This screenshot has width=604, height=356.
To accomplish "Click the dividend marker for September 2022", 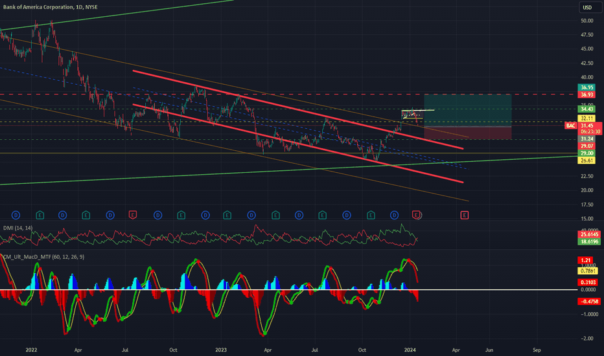I will tap(157, 215).
